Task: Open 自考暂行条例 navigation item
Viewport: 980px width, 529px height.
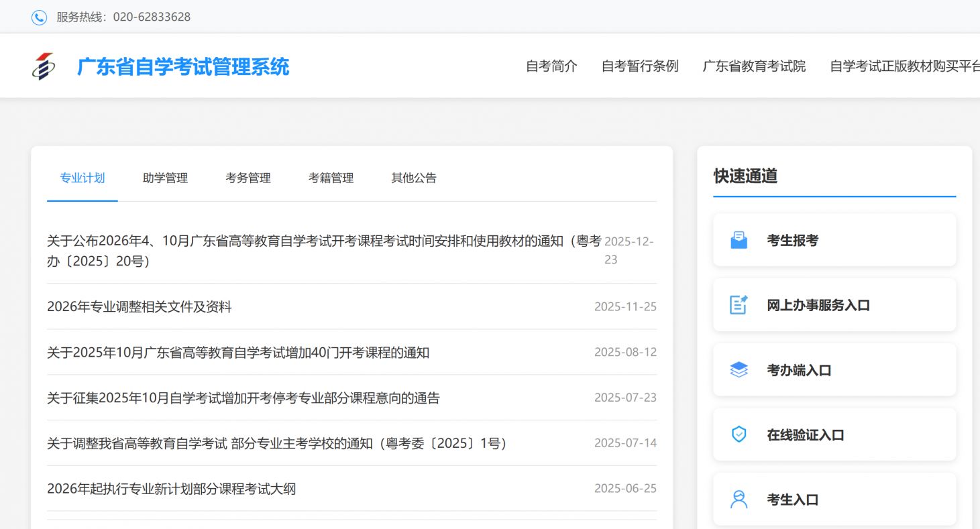Action: pyautogui.click(x=640, y=66)
